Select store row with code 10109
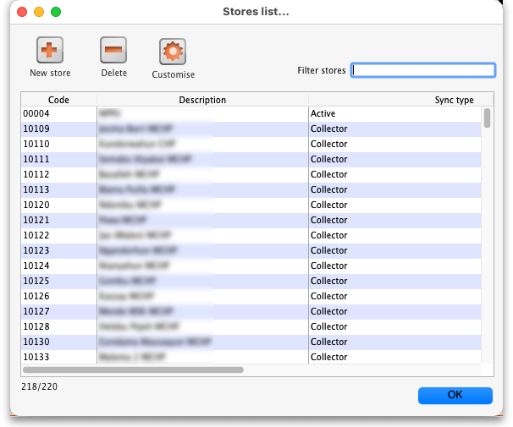 [x=58, y=129]
